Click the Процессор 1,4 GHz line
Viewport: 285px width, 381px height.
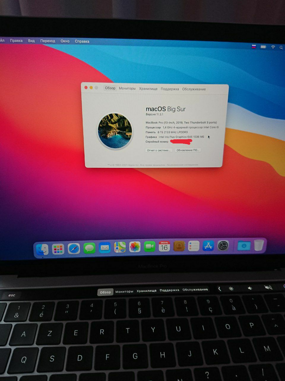[182, 127]
